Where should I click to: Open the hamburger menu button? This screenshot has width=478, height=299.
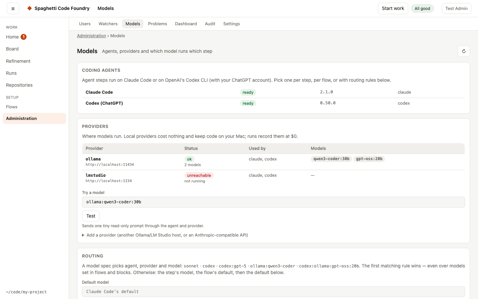click(13, 9)
